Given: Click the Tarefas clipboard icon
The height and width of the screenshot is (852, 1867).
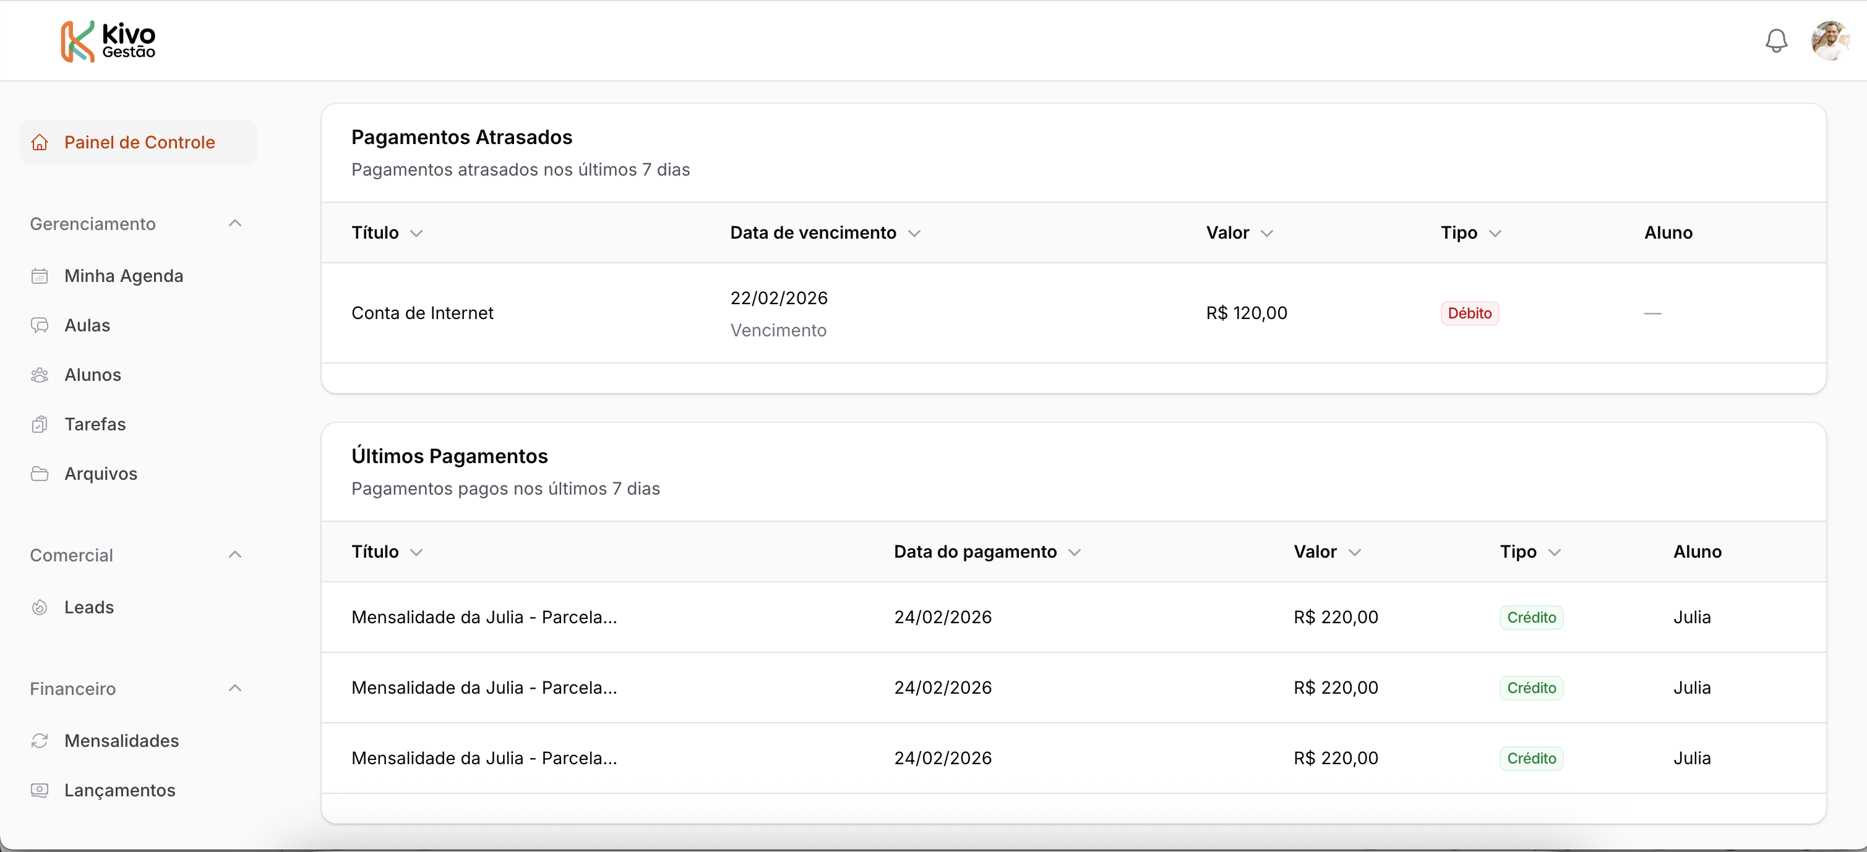Looking at the screenshot, I should [40, 424].
